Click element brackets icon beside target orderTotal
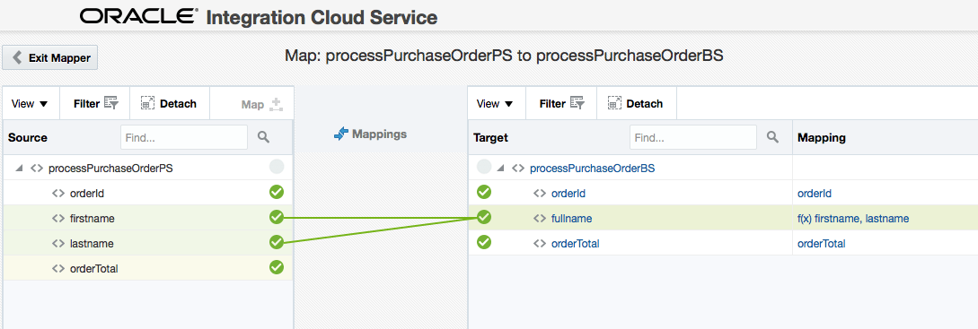The image size is (978, 329). (x=540, y=244)
